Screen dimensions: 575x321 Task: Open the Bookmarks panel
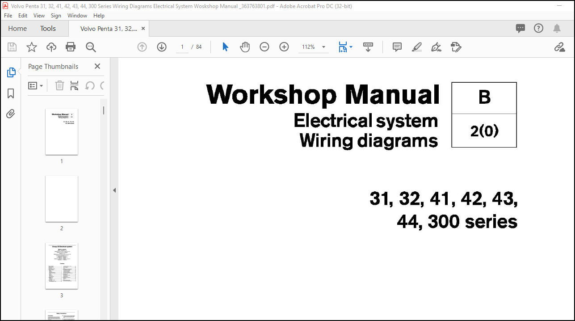pos(11,93)
